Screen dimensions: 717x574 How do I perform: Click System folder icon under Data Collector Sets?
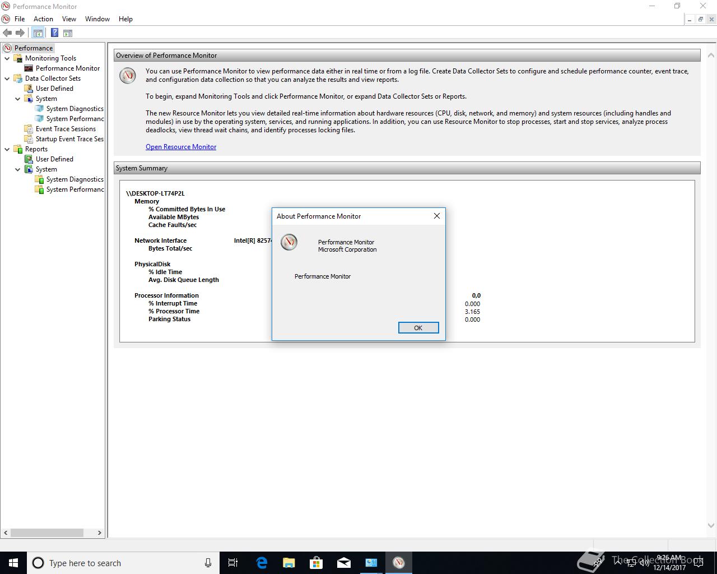[29, 99]
